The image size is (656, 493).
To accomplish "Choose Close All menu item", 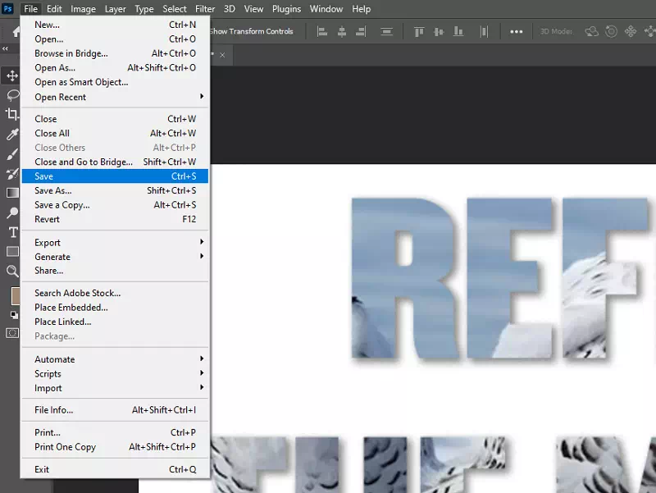I will click(x=115, y=133).
